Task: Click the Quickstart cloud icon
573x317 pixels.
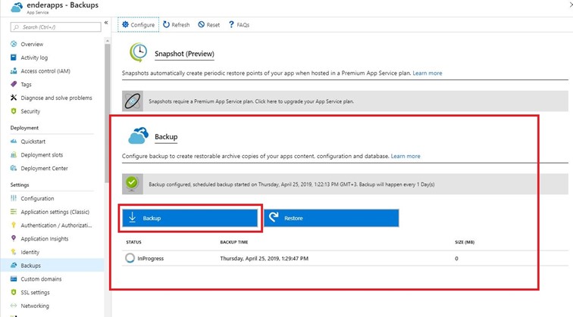Action: [x=14, y=141]
